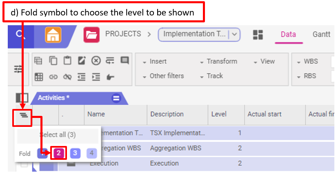Open the Transform dropdown menu
336x172 pixels.
218,61
